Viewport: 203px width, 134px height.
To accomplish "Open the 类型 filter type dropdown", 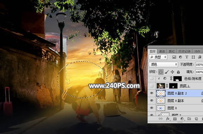I will click(x=158, y=57).
